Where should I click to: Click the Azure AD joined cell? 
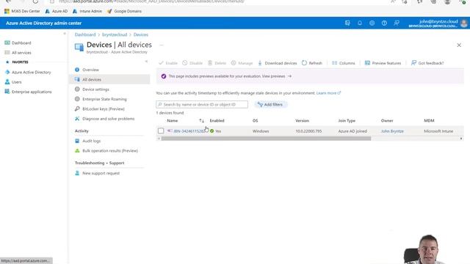(x=352, y=131)
